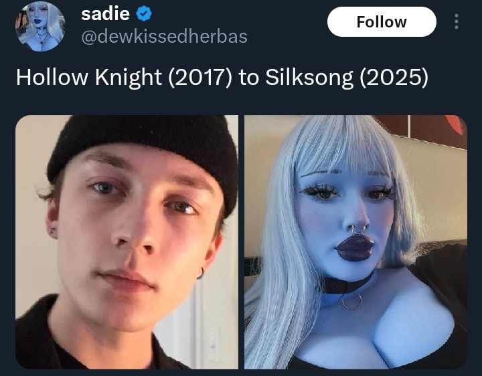
Task: Tap the verification badge next to sadie
Action: [144, 14]
